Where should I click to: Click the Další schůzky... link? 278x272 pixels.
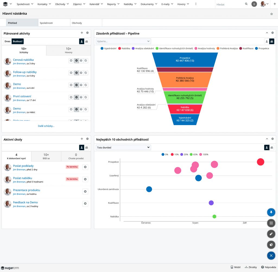[x=46, y=126]
